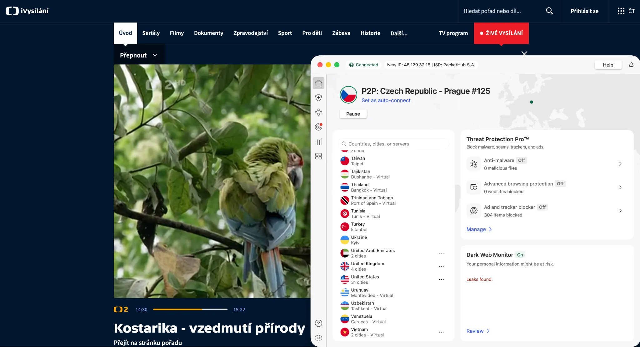Open the Meshnet panel icon

[318, 112]
